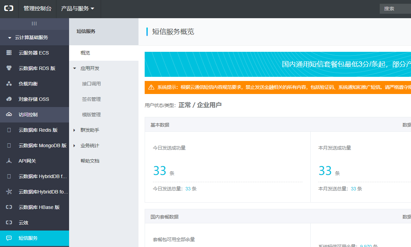The height and width of the screenshot is (247, 411).
Task: Open 云数据库 HBase 版 label
Action: coord(39,207)
